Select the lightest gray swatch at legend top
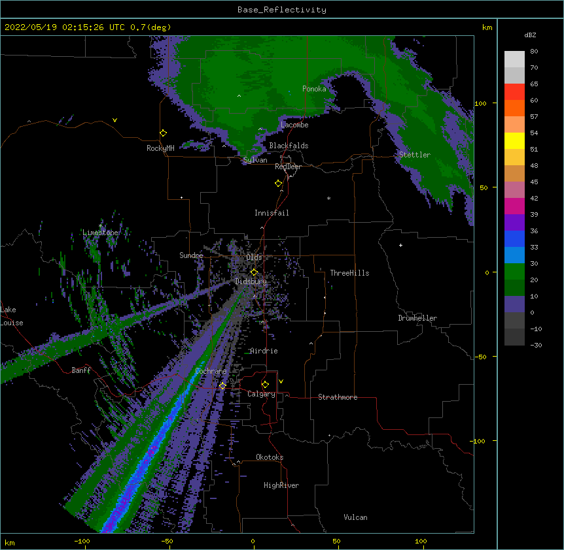This screenshot has height=550, width=564. coord(514,59)
